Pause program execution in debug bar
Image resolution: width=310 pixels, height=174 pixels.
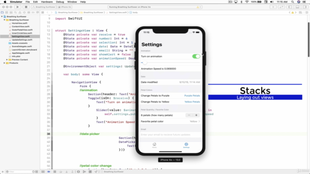coord(55,172)
